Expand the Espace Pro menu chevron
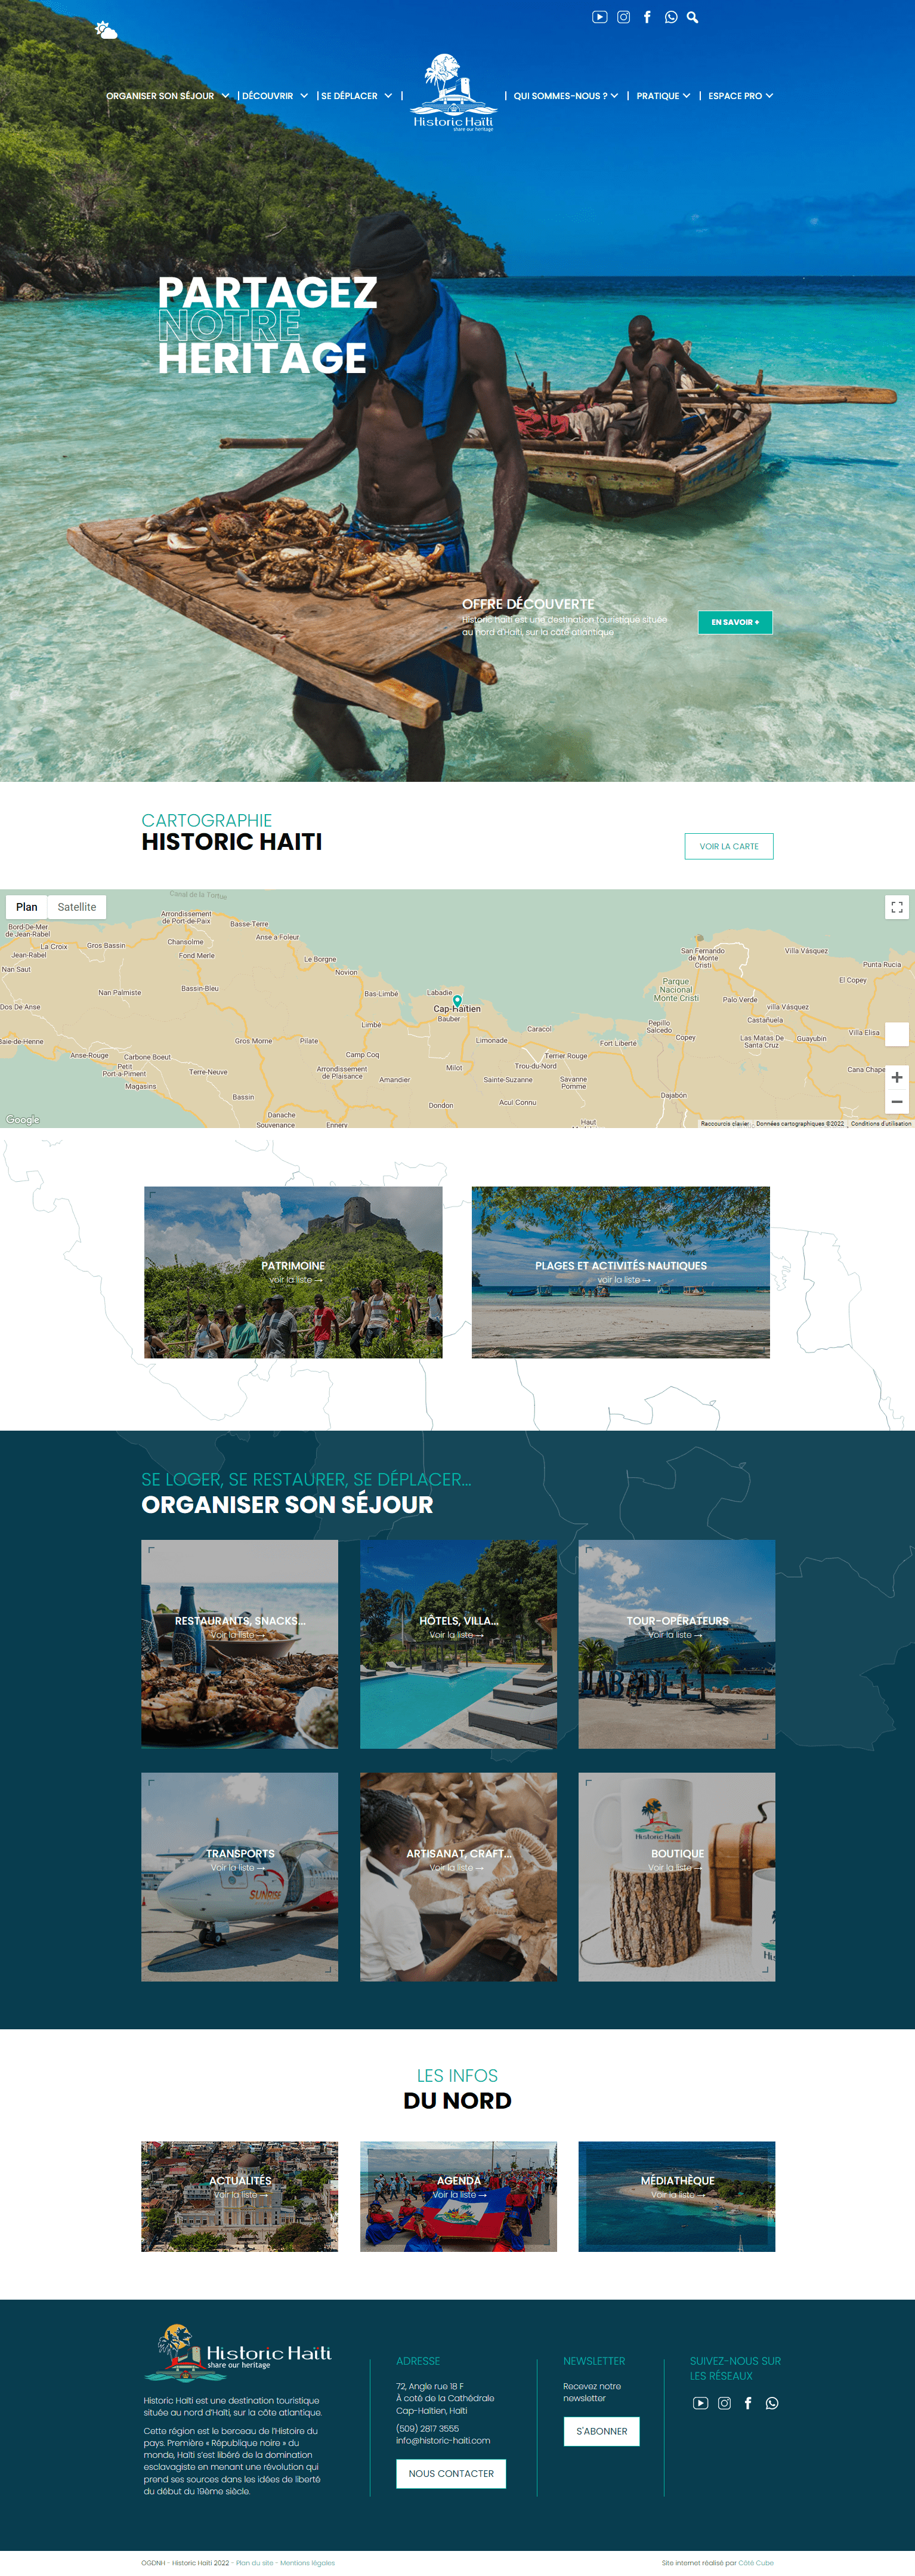The width and height of the screenshot is (915, 2576). click(x=769, y=96)
